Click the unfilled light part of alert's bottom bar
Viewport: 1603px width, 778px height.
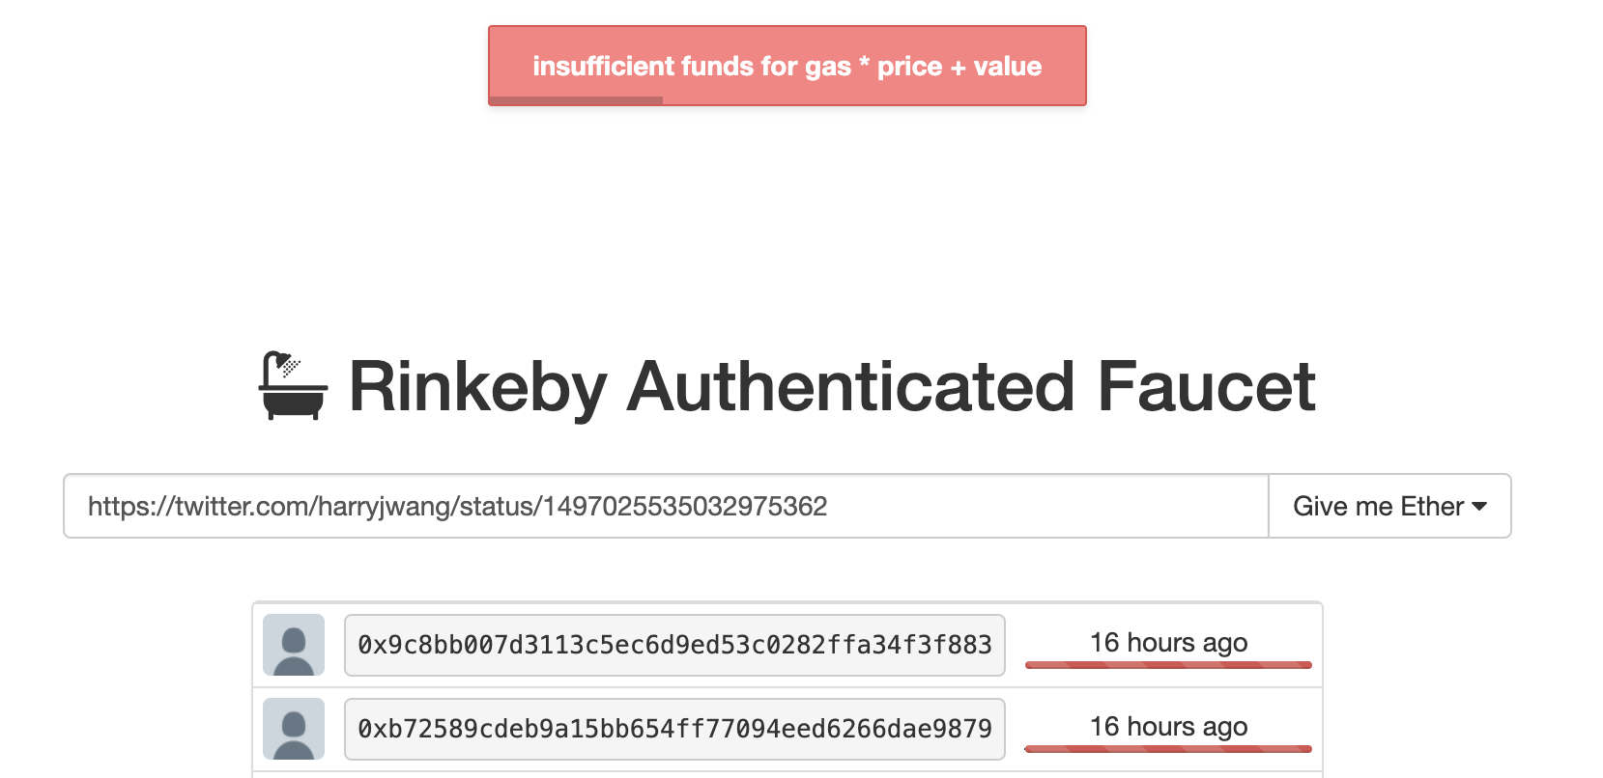pyautogui.click(x=873, y=100)
